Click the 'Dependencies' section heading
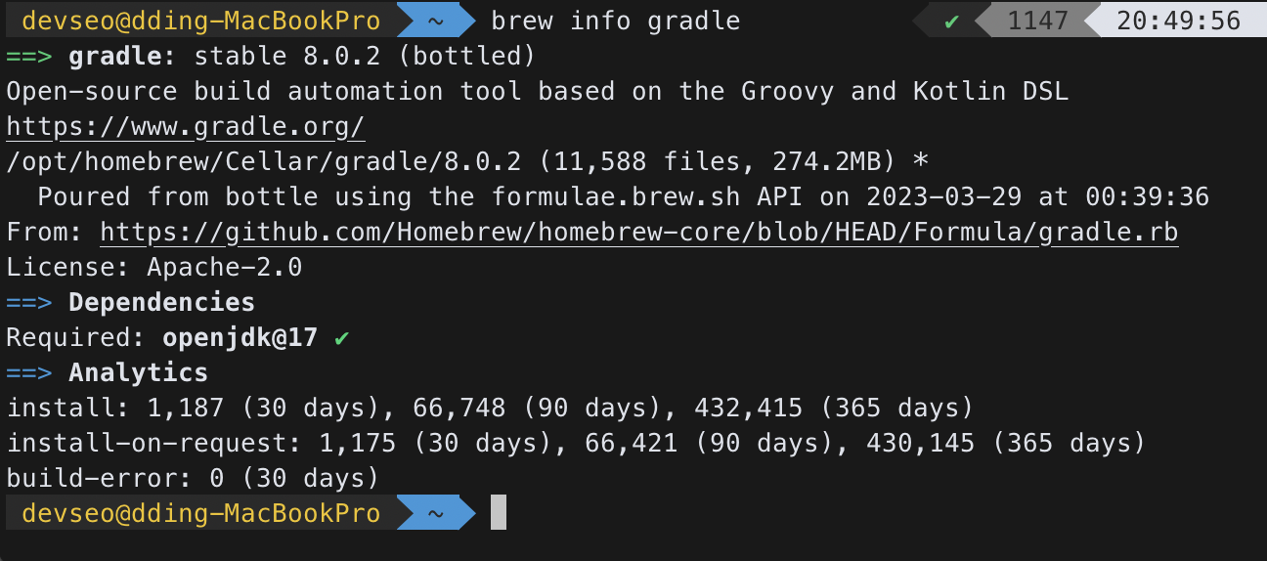The height and width of the screenshot is (561, 1267). (161, 303)
